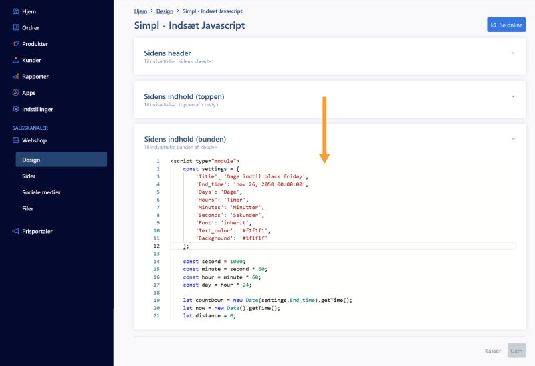
Task: Click the Kunder person icon
Action: (15, 60)
